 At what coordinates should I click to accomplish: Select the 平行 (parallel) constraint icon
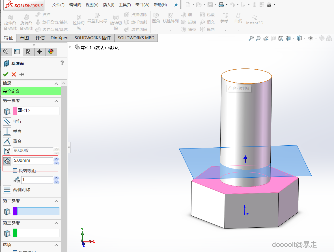(7, 121)
